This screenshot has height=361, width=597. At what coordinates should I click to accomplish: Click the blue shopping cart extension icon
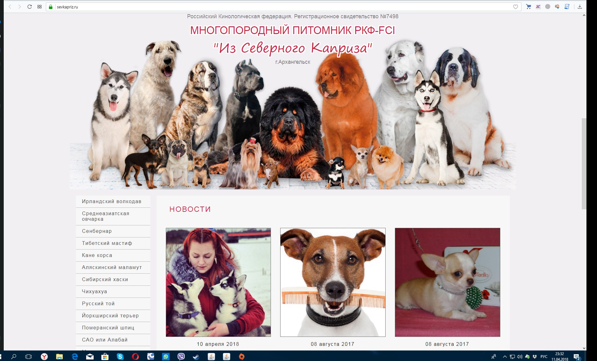coord(528,7)
